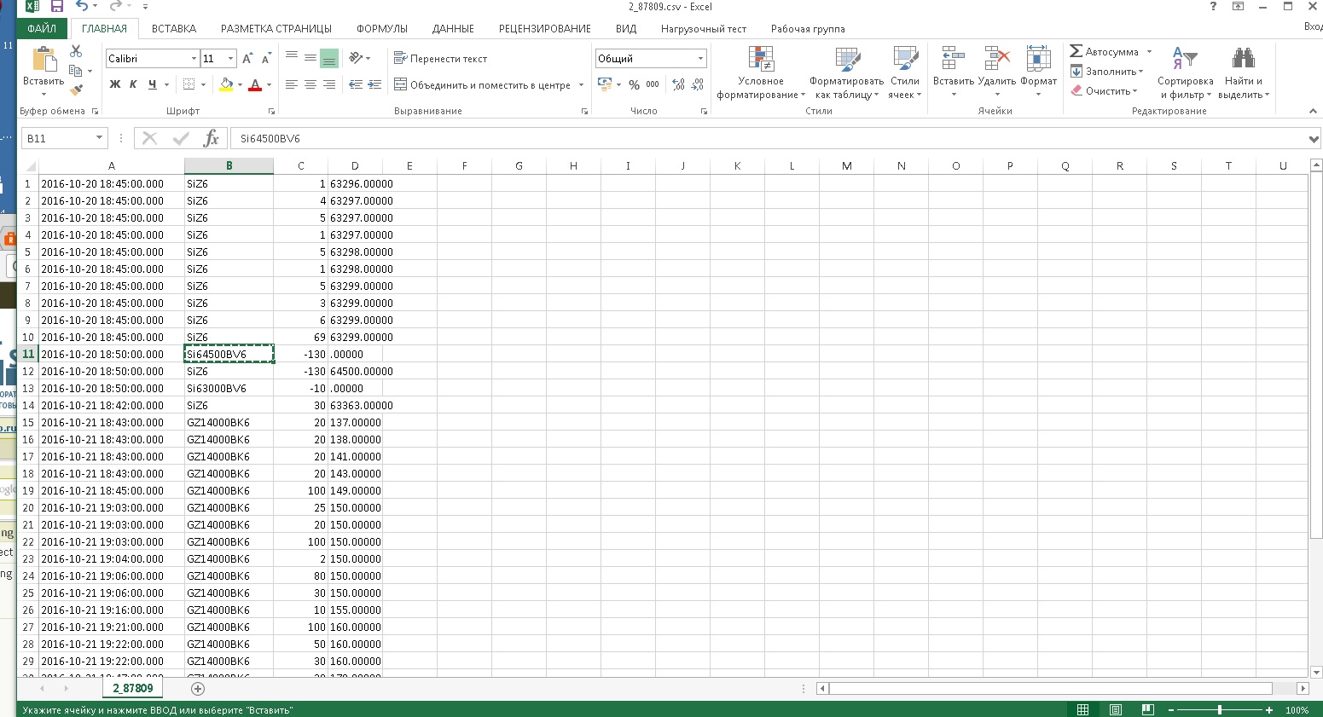Open the ДАННЫЕ ribbon tab
The width and height of the screenshot is (1323, 717).
point(453,29)
